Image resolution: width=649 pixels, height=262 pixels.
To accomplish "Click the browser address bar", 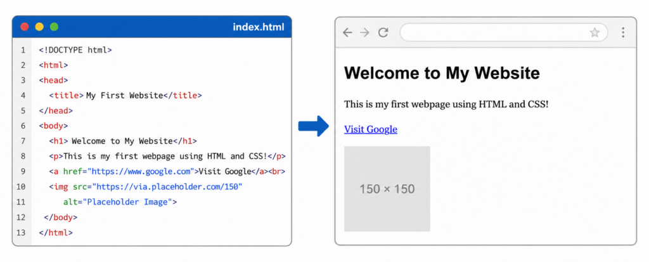I will point(504,33).
